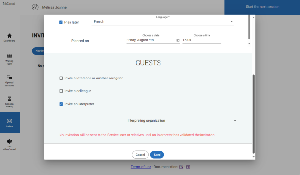Uncheck Invite an interpreter checkbox
Viewport: 300px width, 175px height.
[61, 104]
